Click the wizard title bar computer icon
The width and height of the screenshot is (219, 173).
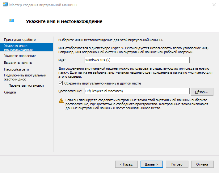pyautogui.click(x=5, y=5)
